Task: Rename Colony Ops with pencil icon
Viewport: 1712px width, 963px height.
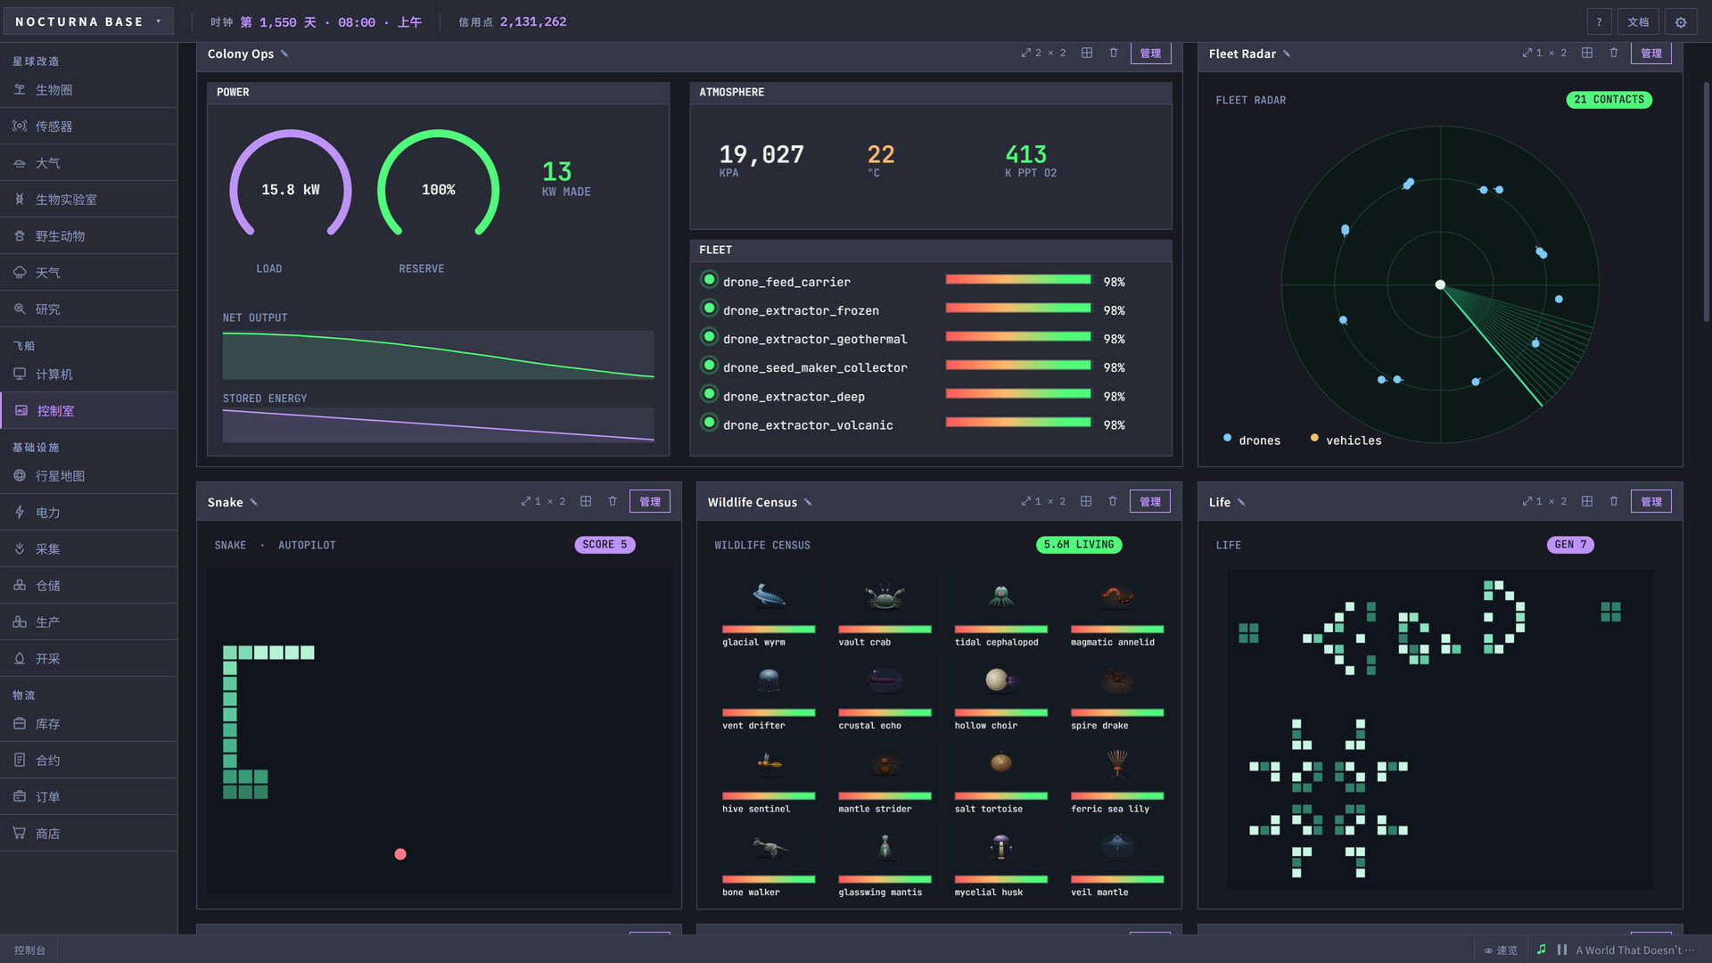Action: click(x=284, y=53)
